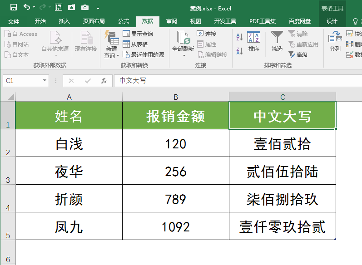Click 现有连接 button
The image size is (362, 265).
[86, 41]
